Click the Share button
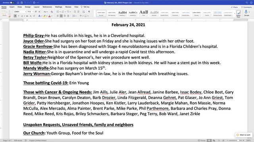The image size is (254, 142). pyautogui.click(x=234, y=7)
